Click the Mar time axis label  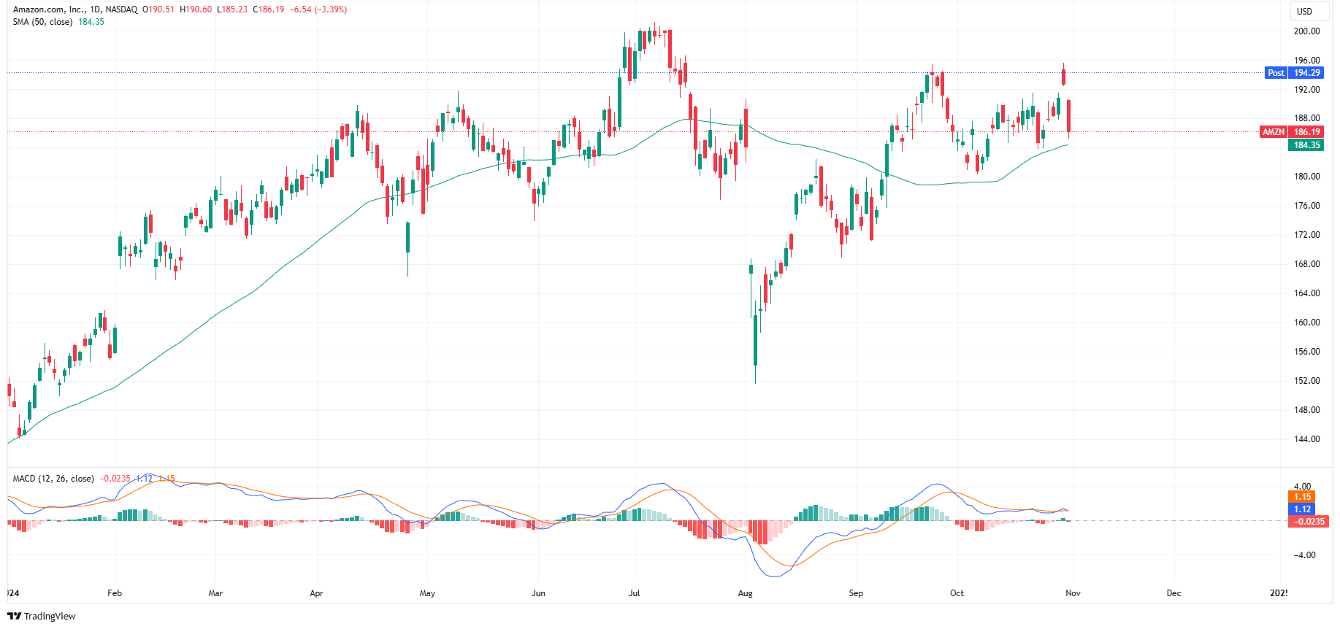tap(215, 593)
